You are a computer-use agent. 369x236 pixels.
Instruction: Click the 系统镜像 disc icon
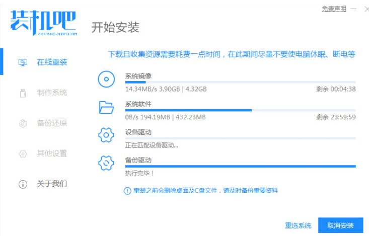tap(106, 80)
